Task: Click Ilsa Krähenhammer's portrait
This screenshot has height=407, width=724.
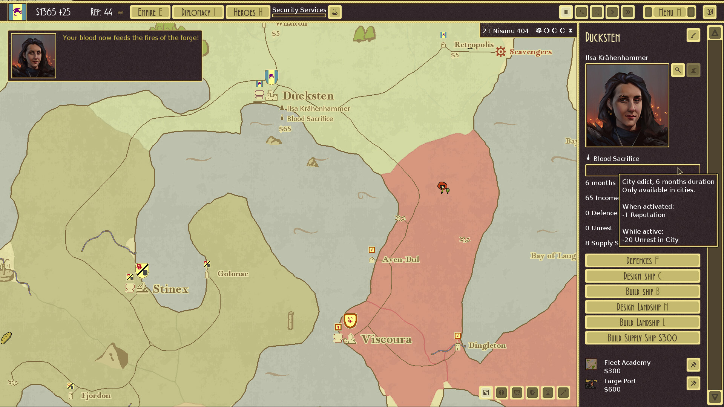Action: pyautogui.click(x=627, y=106)
